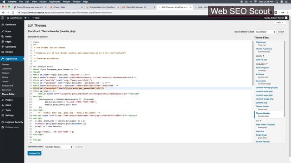Click the WordPress logo in admin bar
This screenshot has width=291, height=163.
(3, 18)
